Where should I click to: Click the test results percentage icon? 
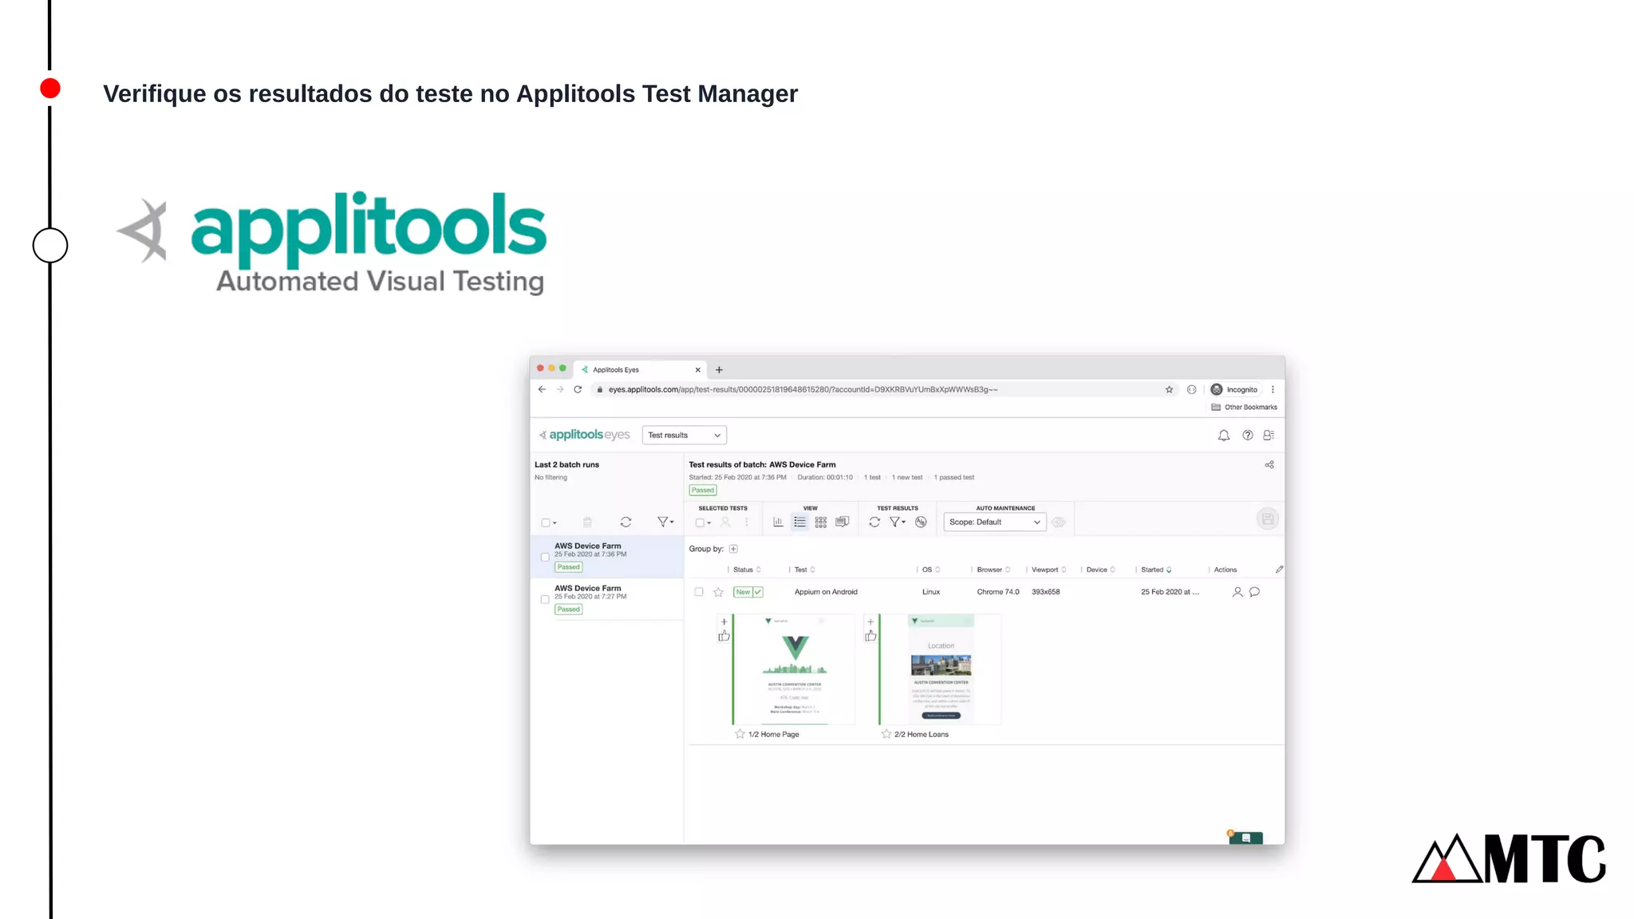921,523
